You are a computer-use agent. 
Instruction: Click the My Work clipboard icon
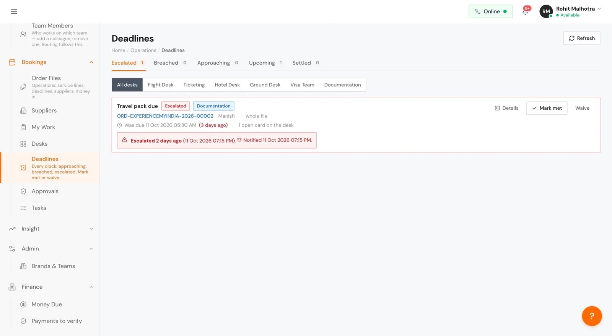(x=23, y=127)
